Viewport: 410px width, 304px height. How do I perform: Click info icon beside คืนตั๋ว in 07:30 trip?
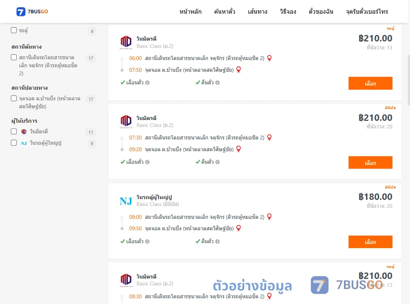click(218, 162)
